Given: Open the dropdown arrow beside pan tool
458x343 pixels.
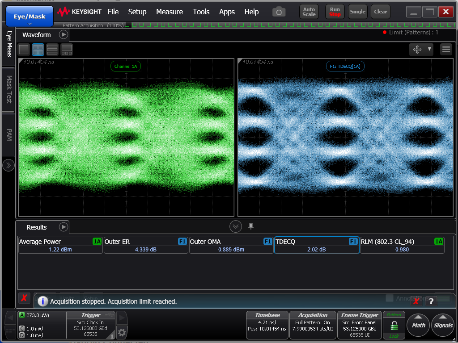Looking at the screenshot, I should pos(429,50).
